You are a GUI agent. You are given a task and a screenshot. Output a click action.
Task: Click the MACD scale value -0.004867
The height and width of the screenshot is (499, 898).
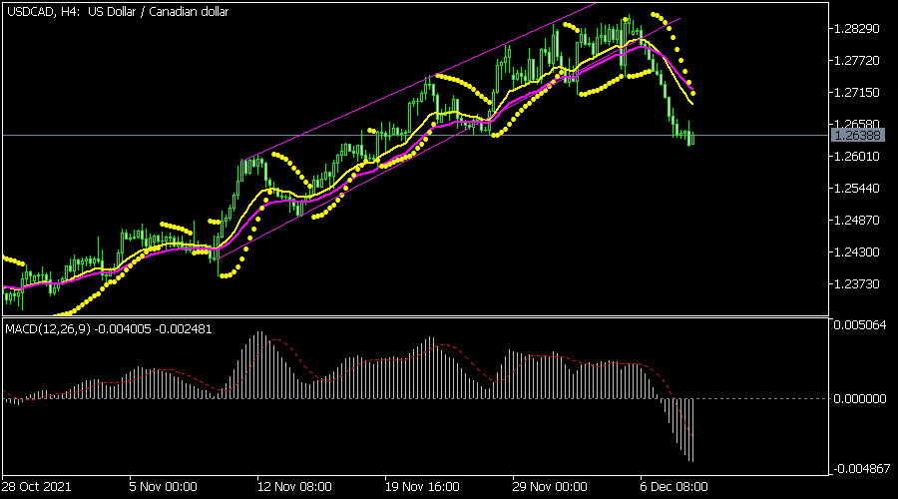861,469
